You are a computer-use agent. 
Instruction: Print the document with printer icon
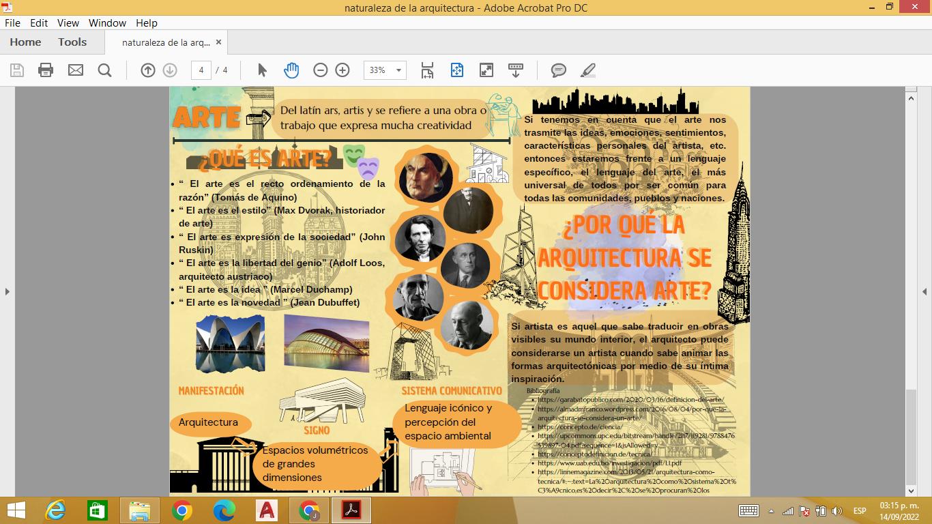46,70
